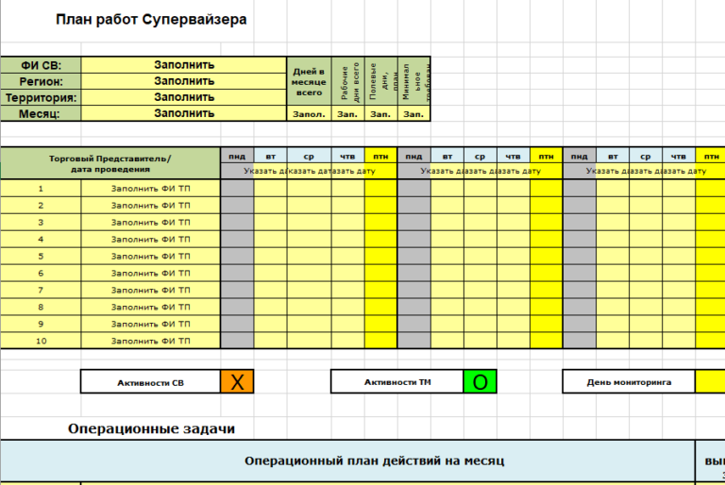This screenshot has height=485, width=725.
Task: Click the third week's "чтв" column header
Action: [x=679, y=157]
